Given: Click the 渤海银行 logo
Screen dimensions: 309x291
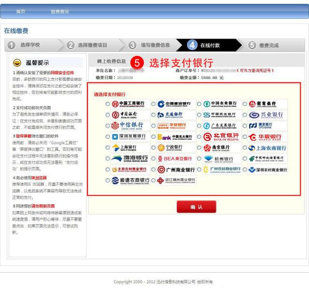Looking at the screenshot, I should click(130, 159).
